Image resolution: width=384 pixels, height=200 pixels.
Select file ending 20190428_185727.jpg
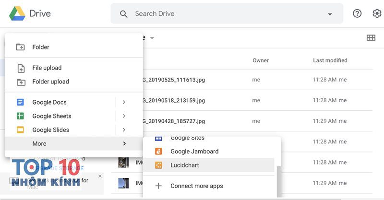tap(174, 121)
